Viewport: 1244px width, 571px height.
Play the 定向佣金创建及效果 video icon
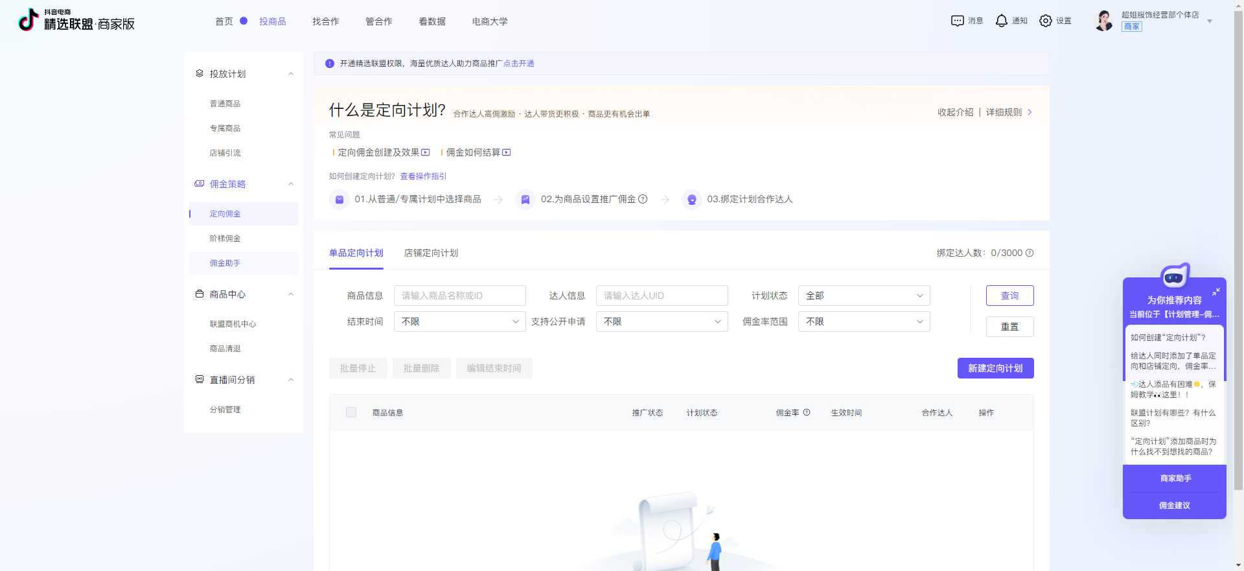click(x=426, y=152)
